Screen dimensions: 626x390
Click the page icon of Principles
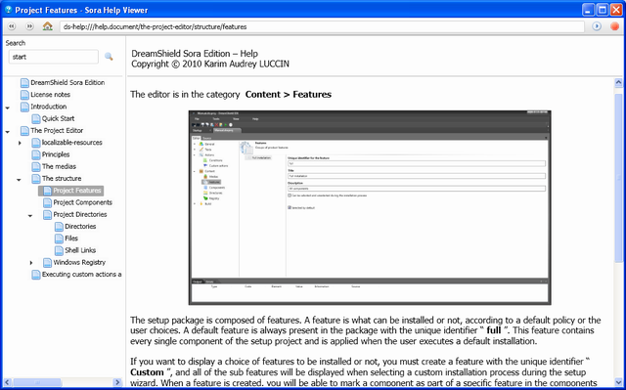[36, 154]
